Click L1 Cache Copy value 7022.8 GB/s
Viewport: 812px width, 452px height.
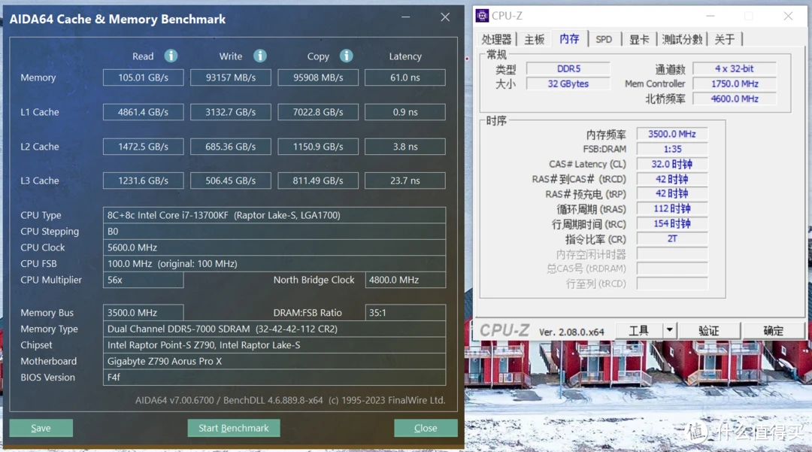click(x=318, y=112)
